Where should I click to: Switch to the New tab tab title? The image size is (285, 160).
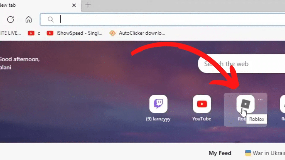8,5
